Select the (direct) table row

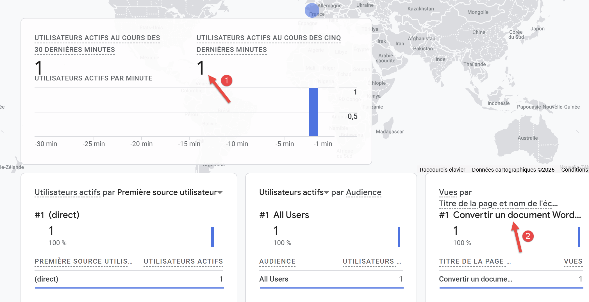[129, 279]
